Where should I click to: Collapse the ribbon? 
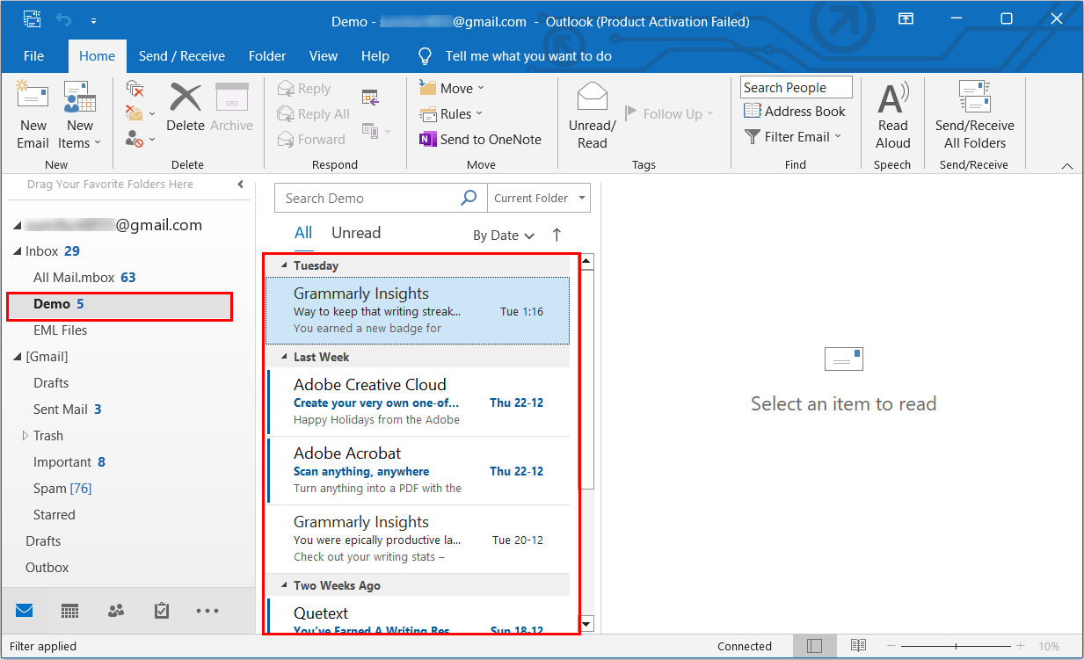coord(1067,165)
